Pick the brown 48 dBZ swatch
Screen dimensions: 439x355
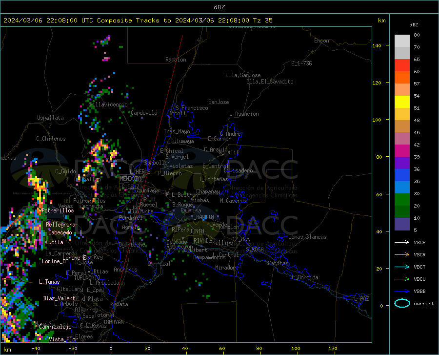[402, 126]
